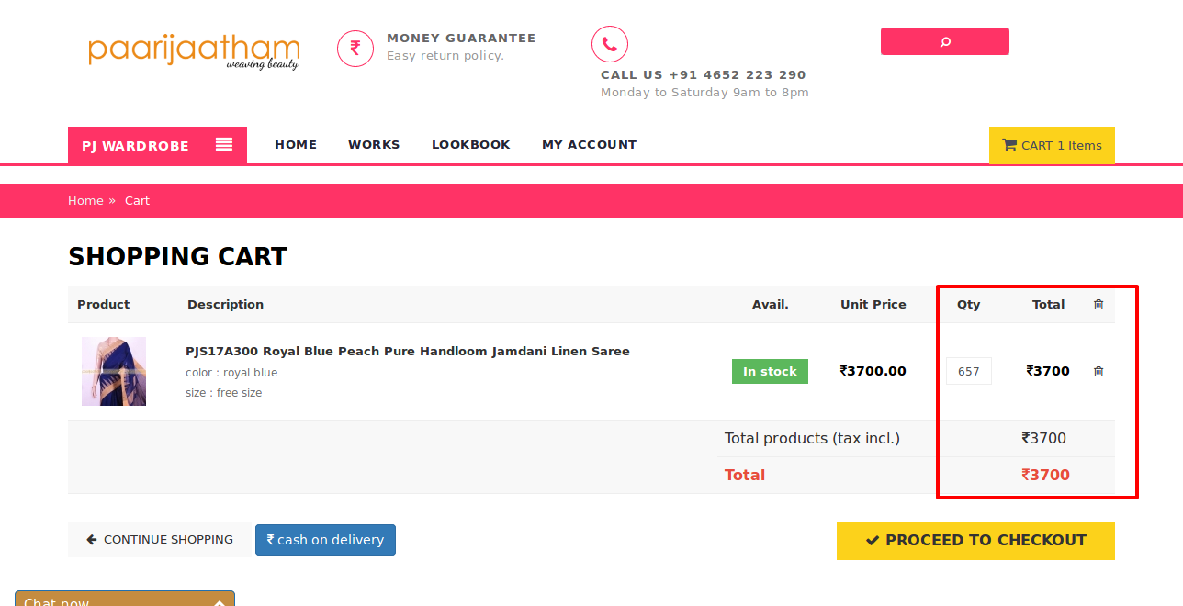Image resolution: width=1183 pixels, height=606 pixels.
Task: Open Home via the breadcrumb link
Action: click(85, 200)
